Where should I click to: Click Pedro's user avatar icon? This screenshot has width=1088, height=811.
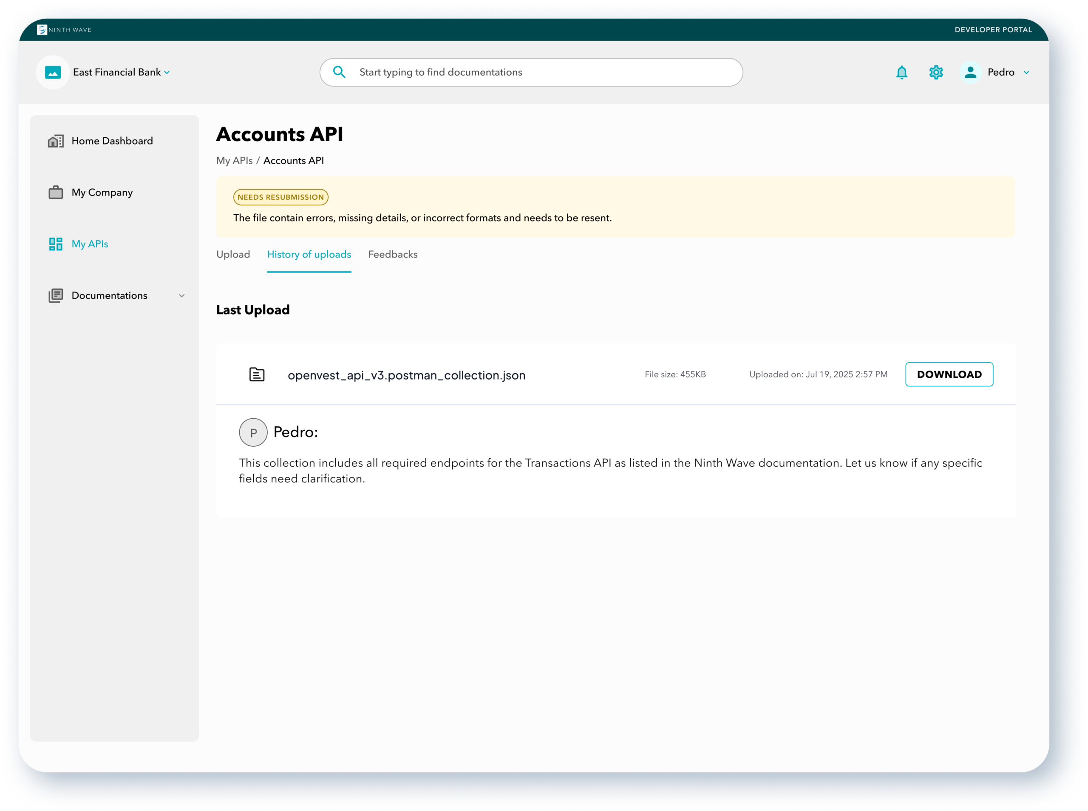970,72
